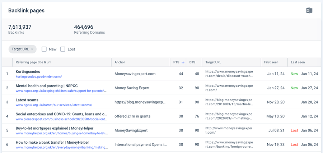Click anchor text Moneysavingexpert.com
Image resolution: width=323 pixels, height=153 pixels.
pos(135,73)
